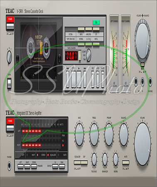Toggle the amplifier POWER switch
This screenshot has width=157, height=187.
click(x=10, y=128)
